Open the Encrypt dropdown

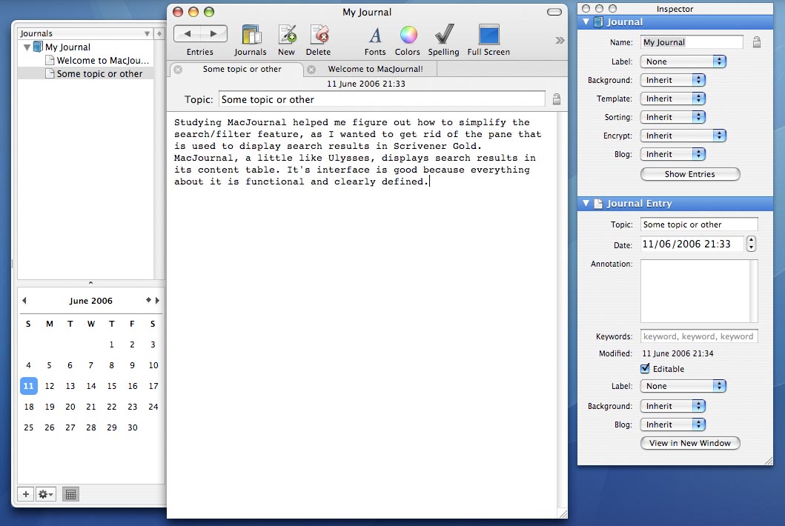683,136
